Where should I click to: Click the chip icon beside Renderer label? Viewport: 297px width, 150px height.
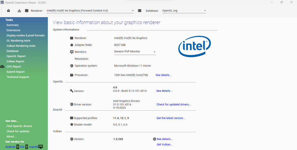coord(27,11)
